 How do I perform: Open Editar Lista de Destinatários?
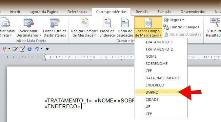[x=55, y=28]
